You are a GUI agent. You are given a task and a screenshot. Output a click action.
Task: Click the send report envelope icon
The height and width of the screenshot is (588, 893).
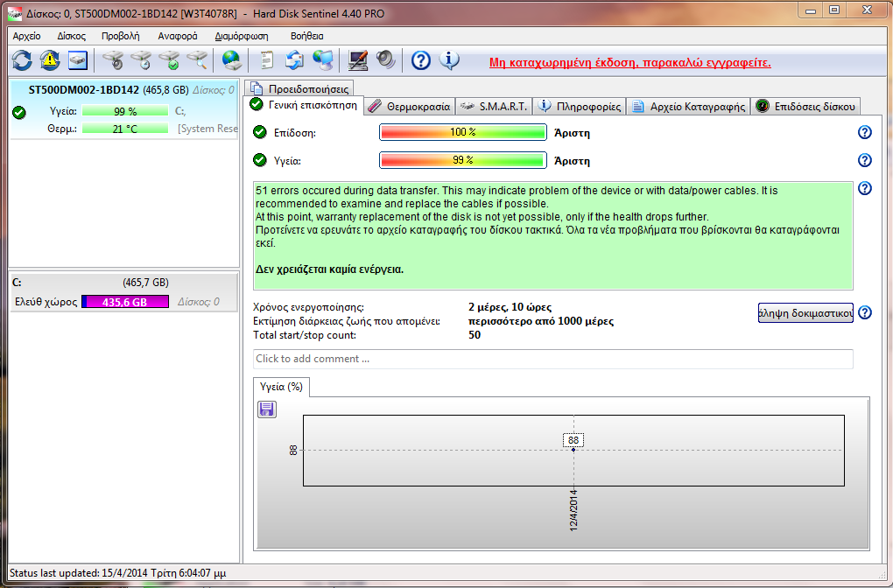tap(294, 60)
